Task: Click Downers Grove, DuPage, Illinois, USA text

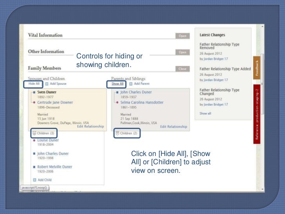Action: (x=63, y=123)
